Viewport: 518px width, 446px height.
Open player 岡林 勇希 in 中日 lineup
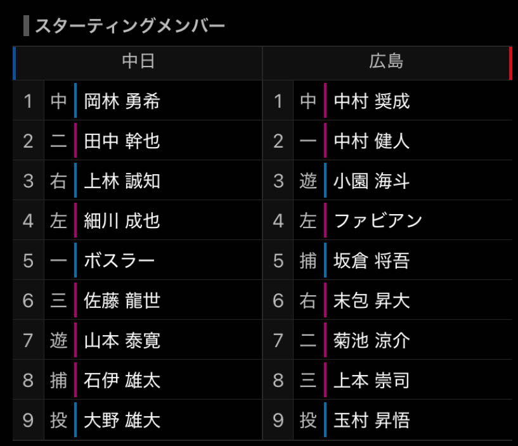122,101
